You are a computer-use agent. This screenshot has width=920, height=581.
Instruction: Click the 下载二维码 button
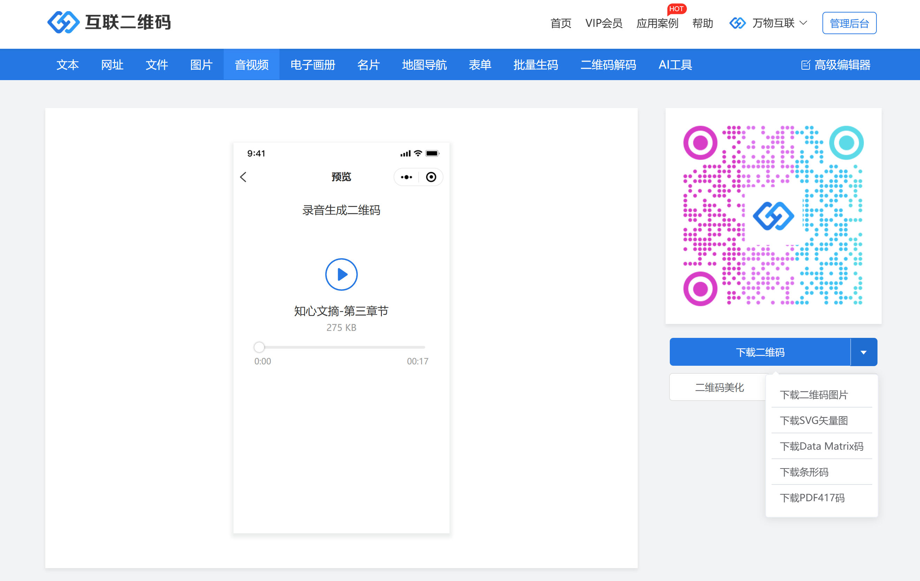760,352
